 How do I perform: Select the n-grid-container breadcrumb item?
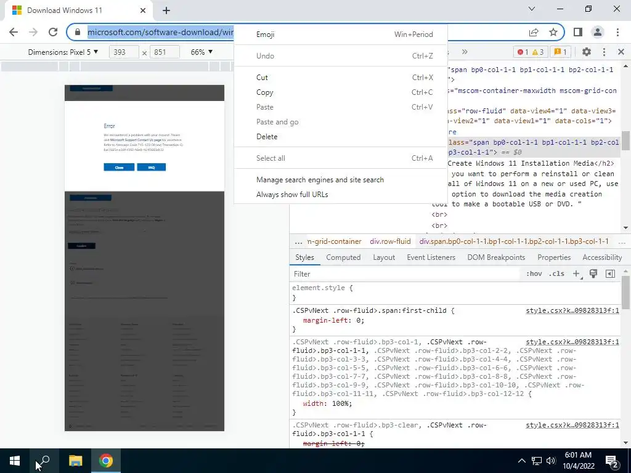point(334,241)
